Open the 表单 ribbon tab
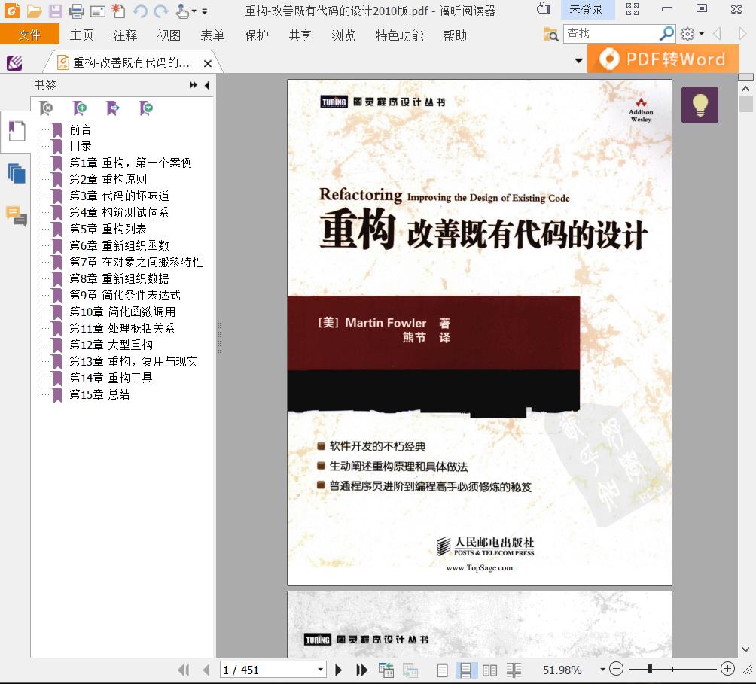The height and width of the screenshot is (684, 756). tap(212, 35)
